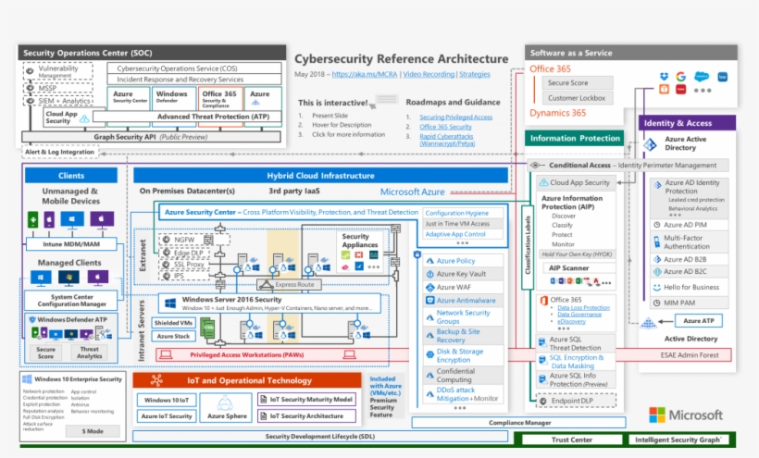This screenshot has width=759, height=458.
Task: Click the Express Route triangle icon
Action: (266, 284)
